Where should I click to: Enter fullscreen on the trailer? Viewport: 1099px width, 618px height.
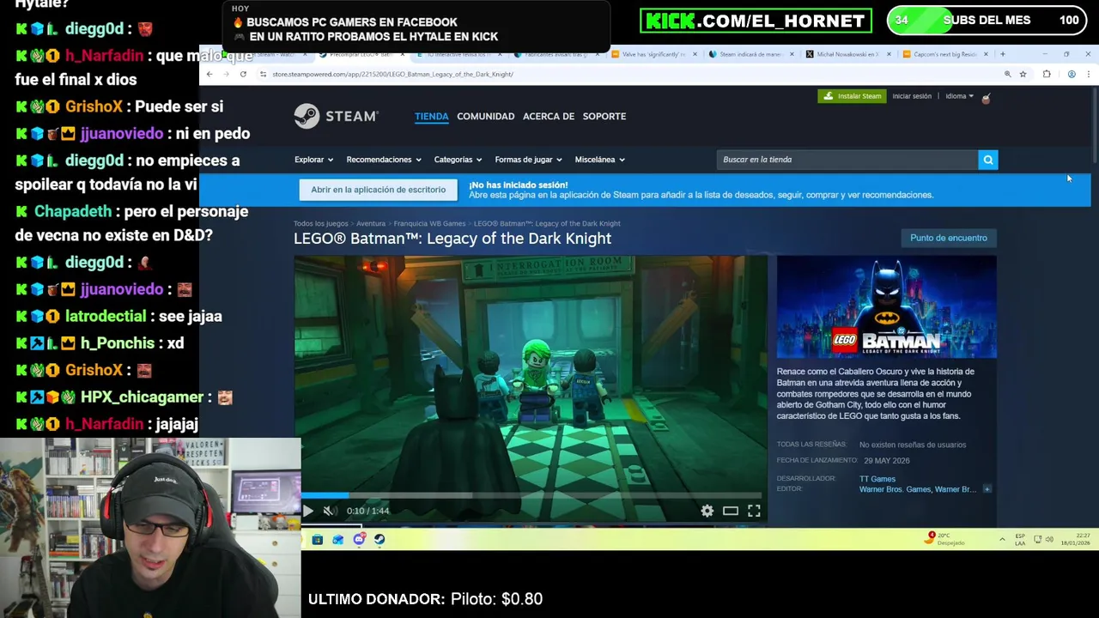754,511
